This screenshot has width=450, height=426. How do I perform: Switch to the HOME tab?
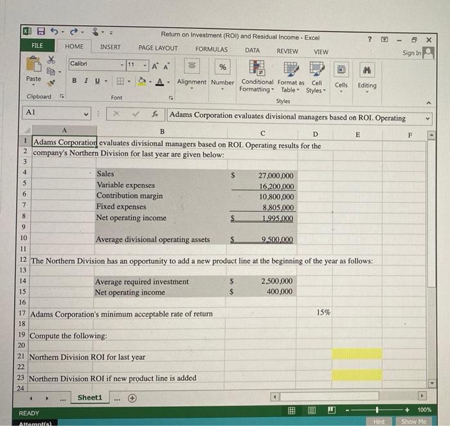click(x=74, y=46)
